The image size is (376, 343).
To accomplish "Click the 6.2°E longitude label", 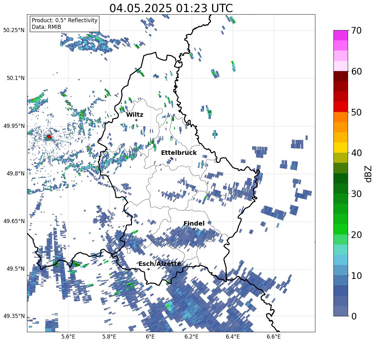I will tap(191, 337).
